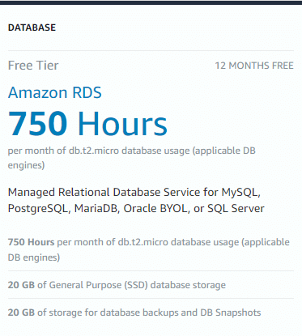302x336 pixels.
Task: Click the divider line below DATABASE heading
Action: pyautogui.click(x=151, y=50)
